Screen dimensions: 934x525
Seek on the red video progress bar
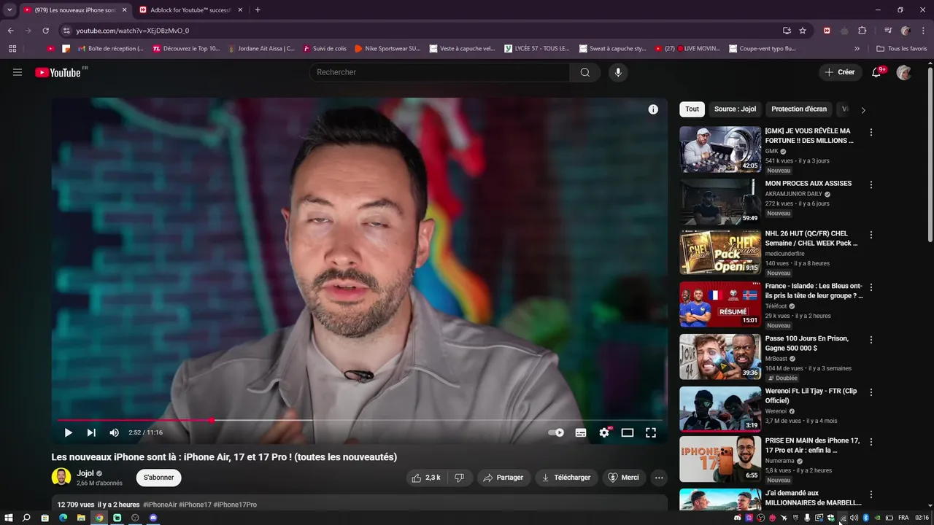(x=360, y=420)
